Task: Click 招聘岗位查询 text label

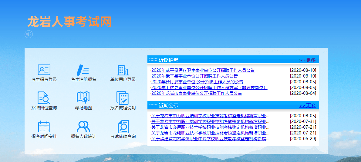Action: [x=44, y=108]
